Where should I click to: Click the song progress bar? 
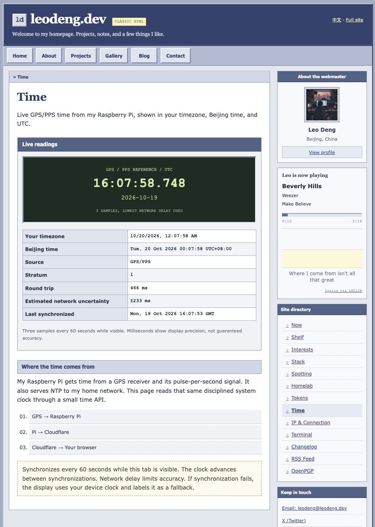(x=322, y=215)
